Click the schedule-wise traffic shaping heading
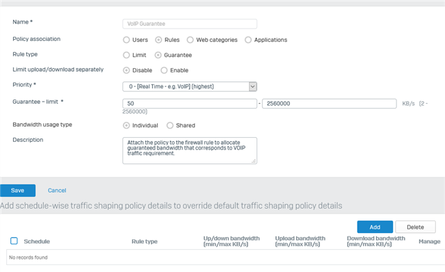This screenshot has height=272, width=445. point(171,205)
